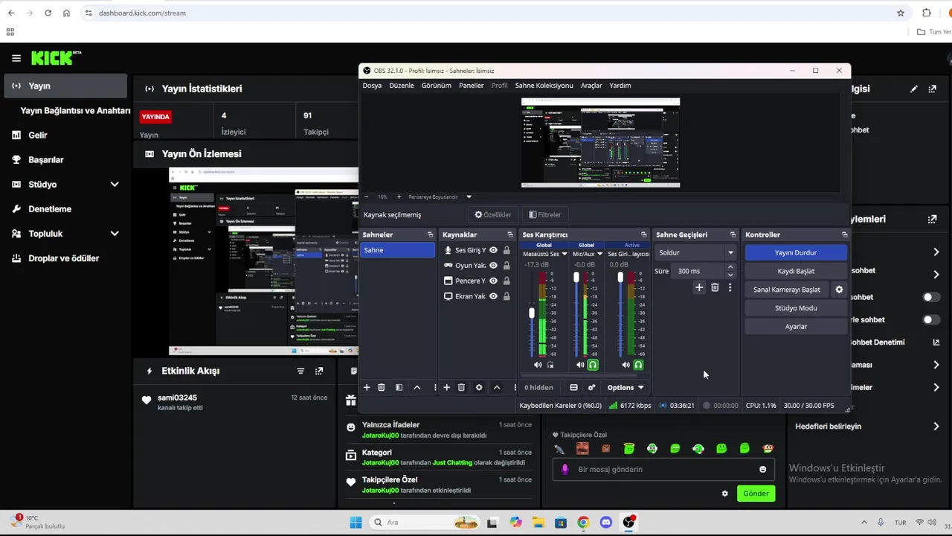The width and height of the screenshot is (952, 536).
Task: Select the Sahne scene in Sahneler list
Action: point(397,250)
